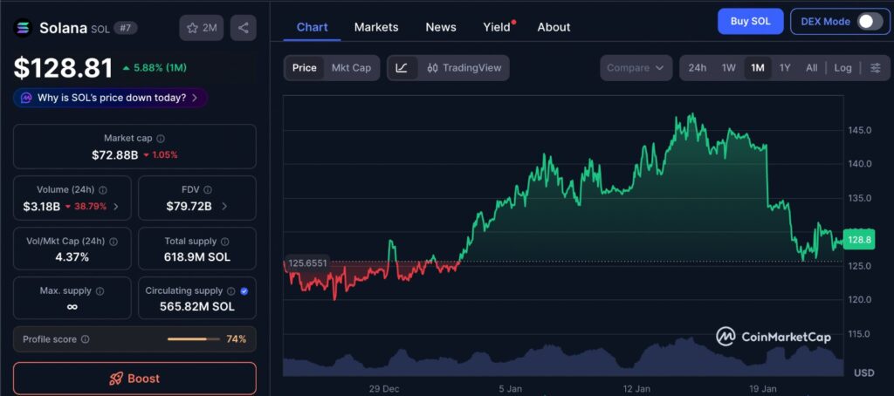Click the $72.88B market cap value
The height and width of the screenshot is (396, 894).
click(x=114, y=155)
